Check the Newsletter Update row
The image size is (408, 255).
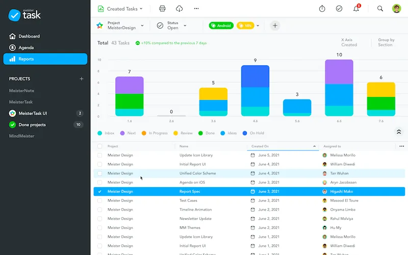99,219
